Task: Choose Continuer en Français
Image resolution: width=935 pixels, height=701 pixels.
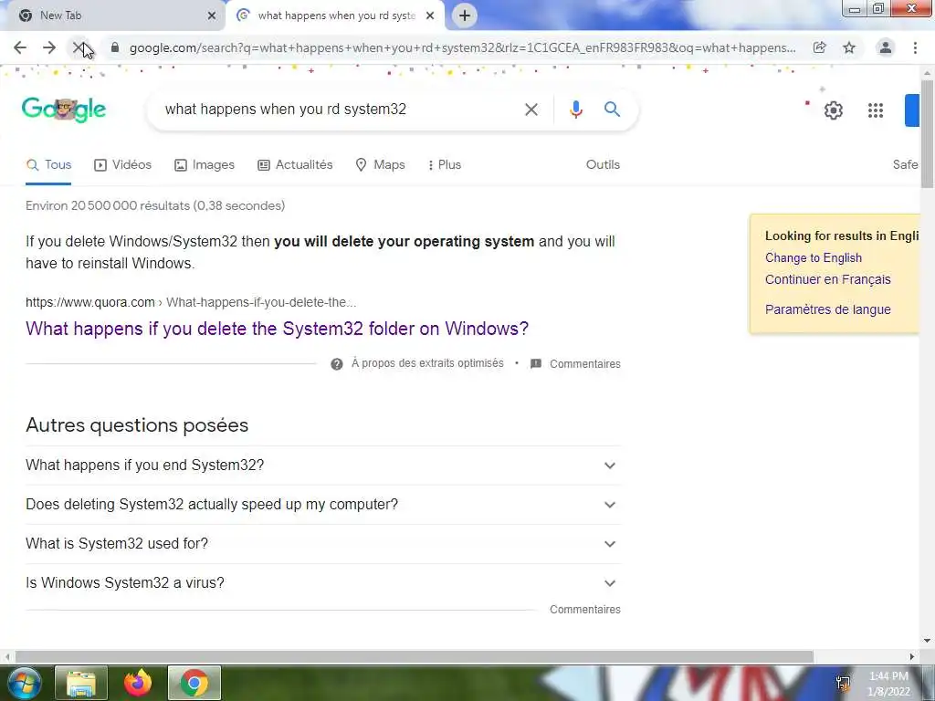Action: tap(827, 279)
